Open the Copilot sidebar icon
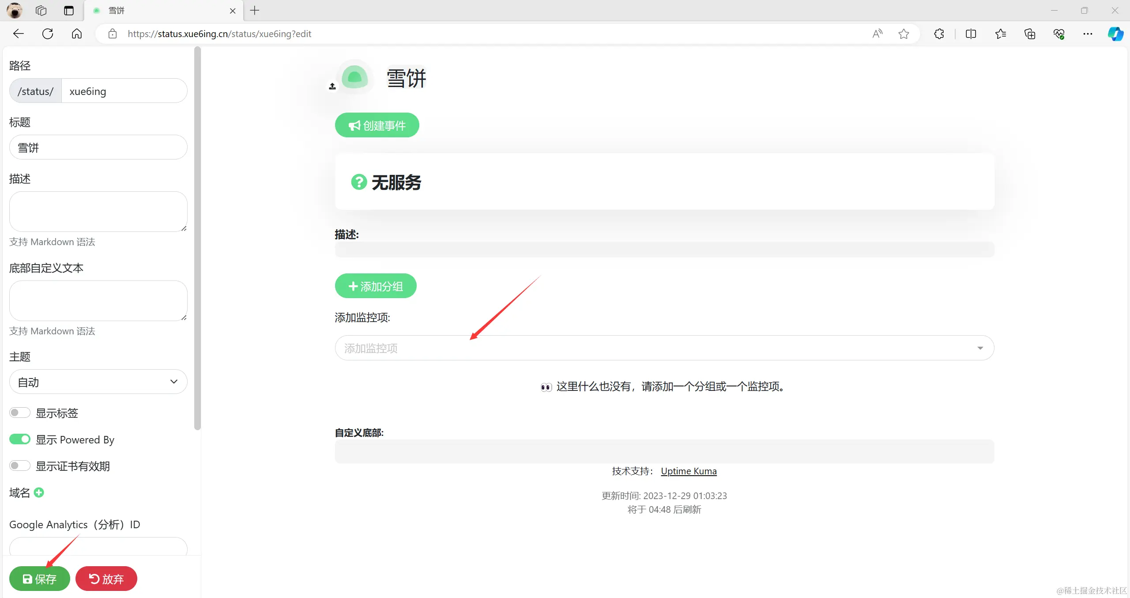This screenshot has width=1130, height=598. coord(1115,34)
